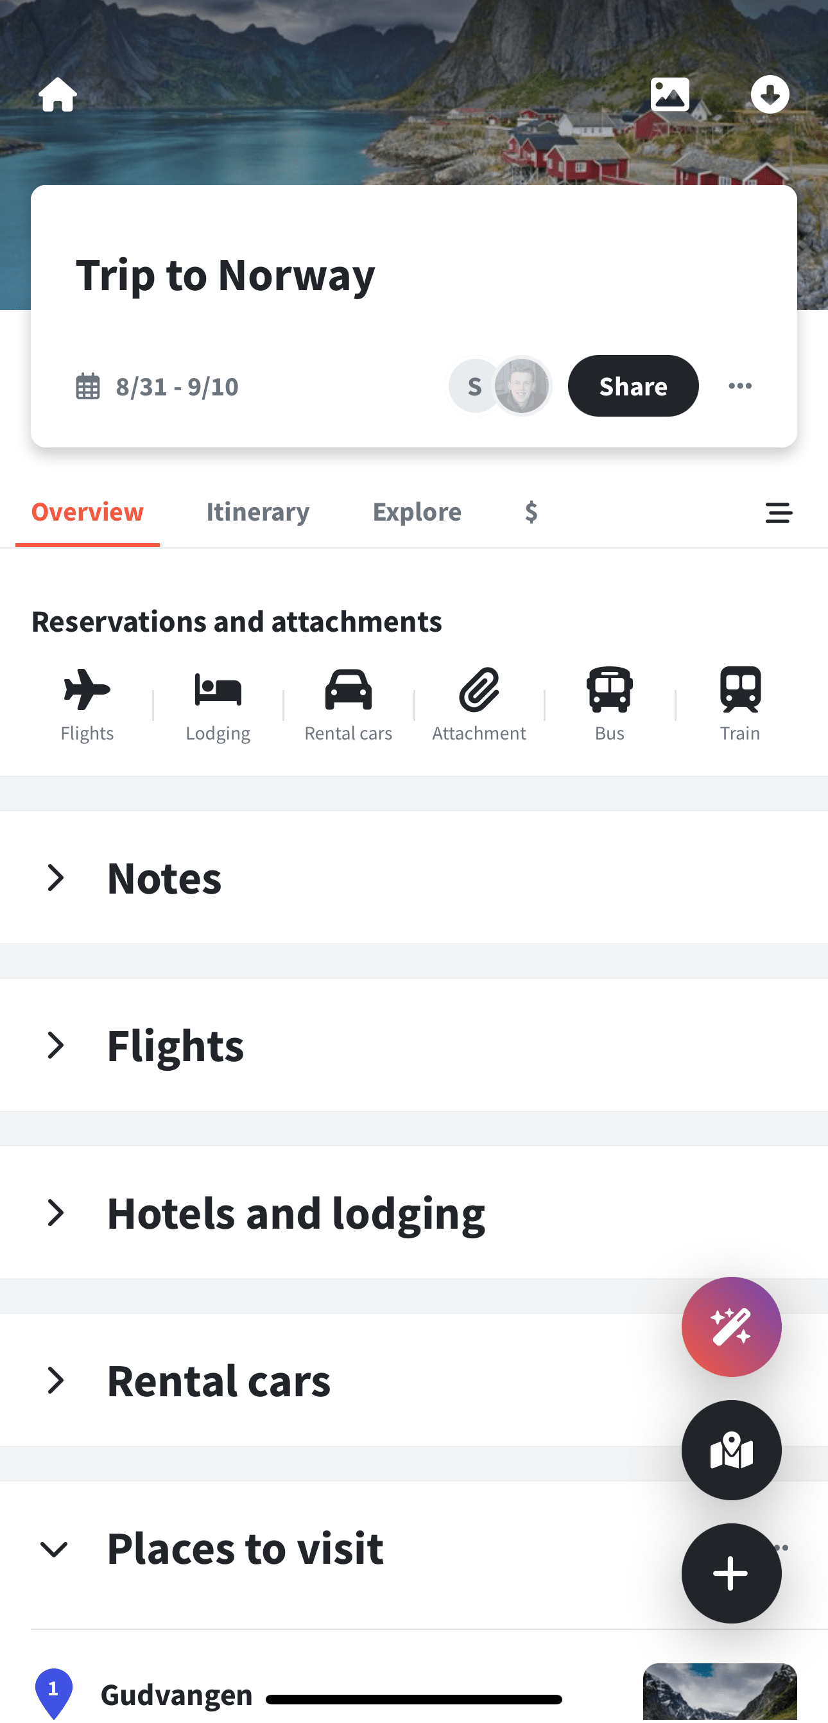Switch to the Itinerary tab
Image resolution: width=828 pixels, height=1723 pixels.
coord(257,512)
